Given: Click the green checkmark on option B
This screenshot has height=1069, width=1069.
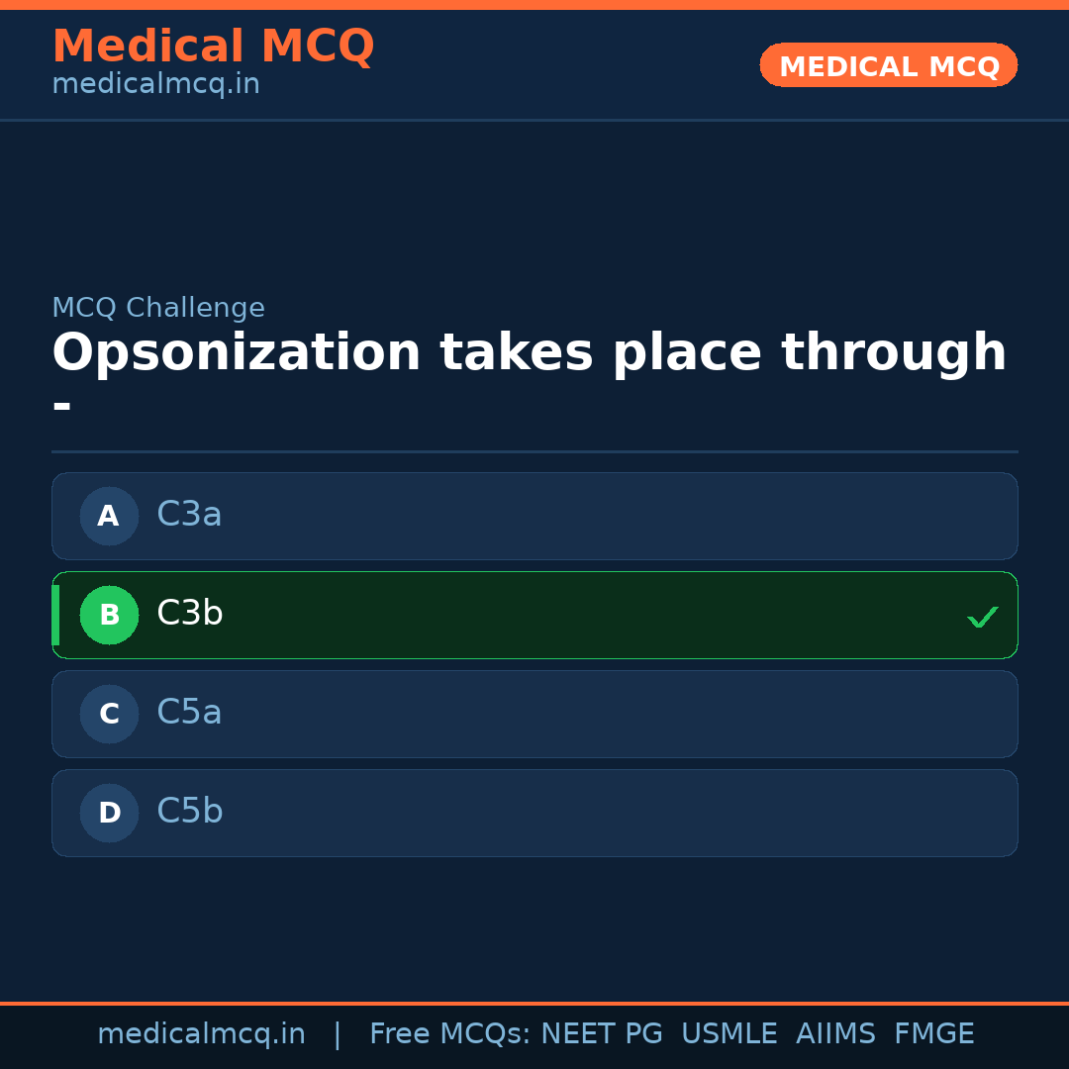Looking at the screenshot, I should click(983, 617).
